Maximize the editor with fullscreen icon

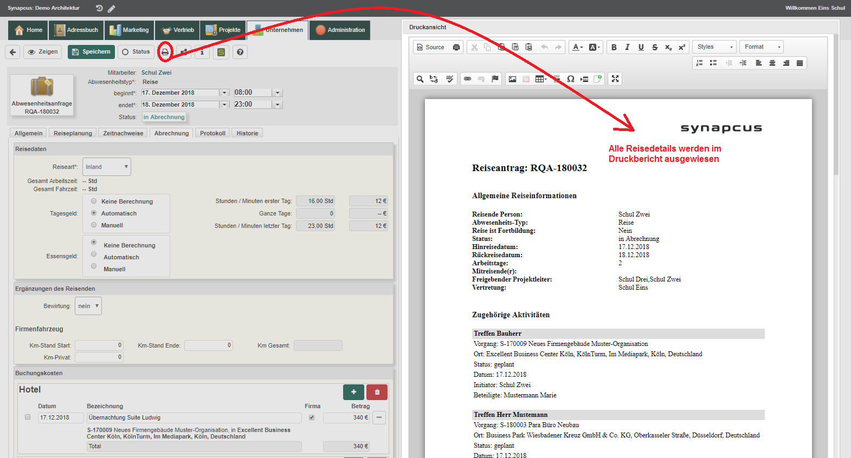tap(615, 79)
